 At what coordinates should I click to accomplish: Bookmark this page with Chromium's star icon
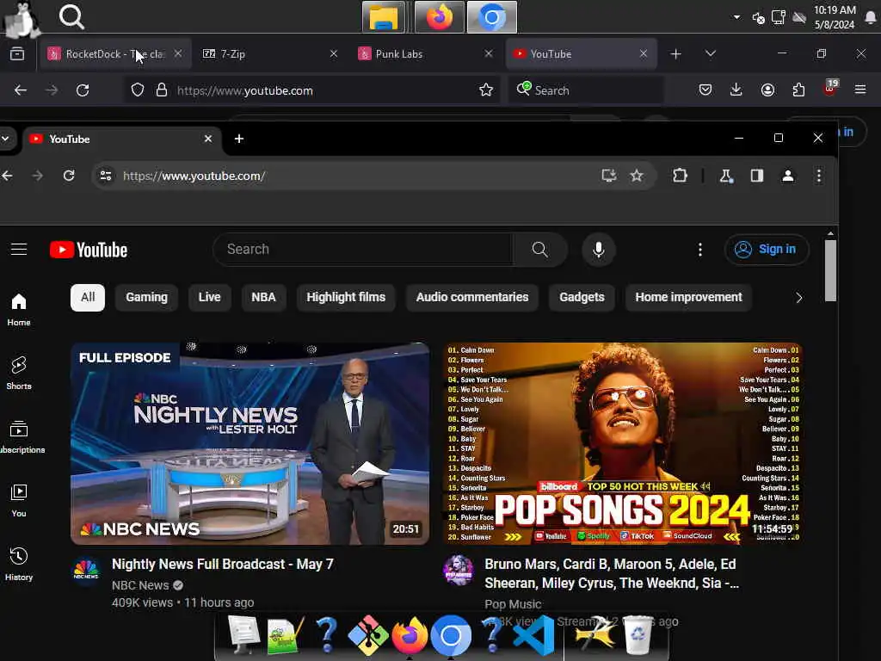coord(636,176)
